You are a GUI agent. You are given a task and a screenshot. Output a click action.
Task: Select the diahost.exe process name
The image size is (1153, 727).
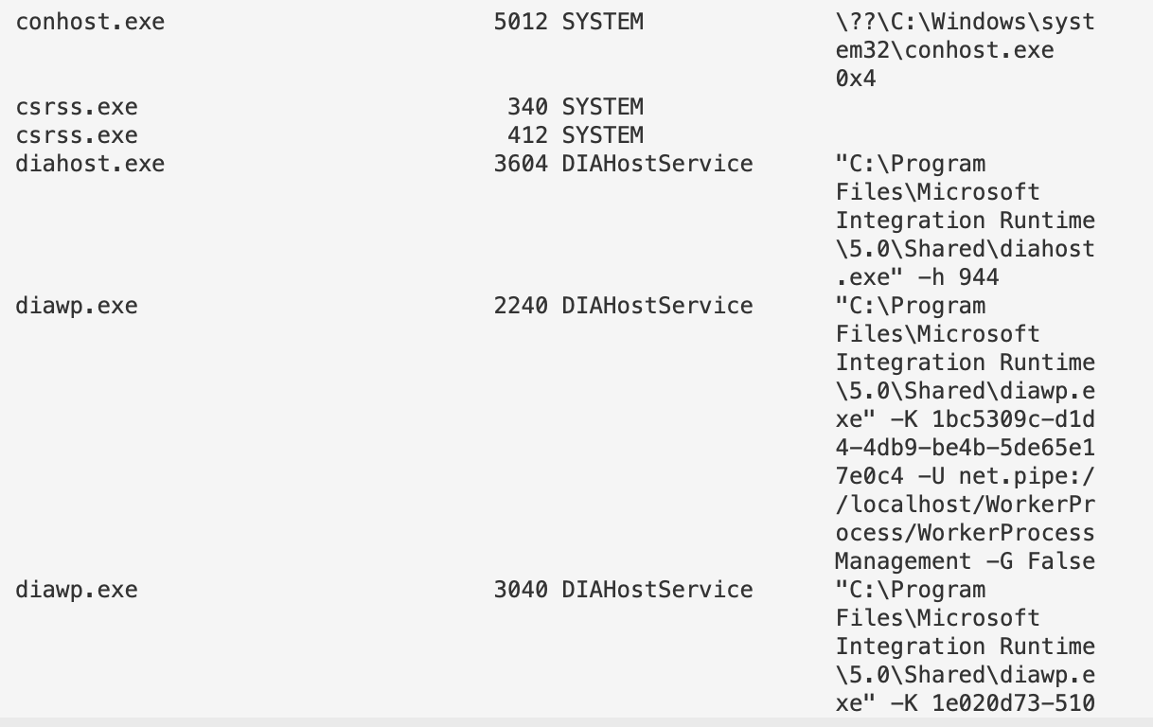(90, 164)
